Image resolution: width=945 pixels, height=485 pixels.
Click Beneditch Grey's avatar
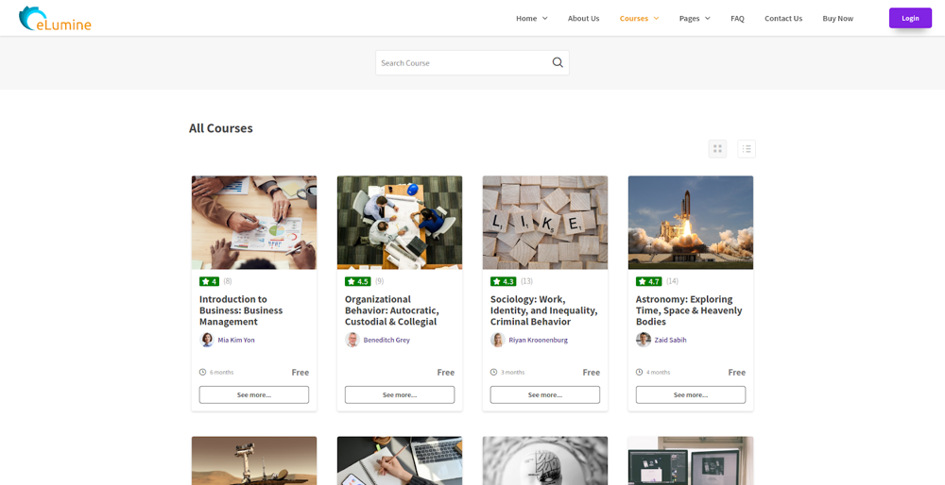pyautogui.click(x=352, y=340)
